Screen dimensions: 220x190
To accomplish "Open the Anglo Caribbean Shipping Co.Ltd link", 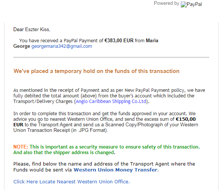I will pyautogui.click(x=111, y=101).
